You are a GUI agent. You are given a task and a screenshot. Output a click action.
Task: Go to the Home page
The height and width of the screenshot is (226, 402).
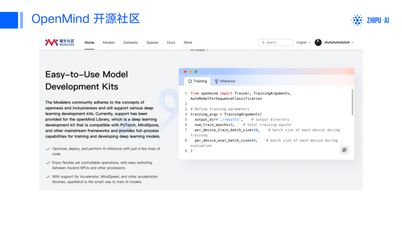tap(89, 42)
